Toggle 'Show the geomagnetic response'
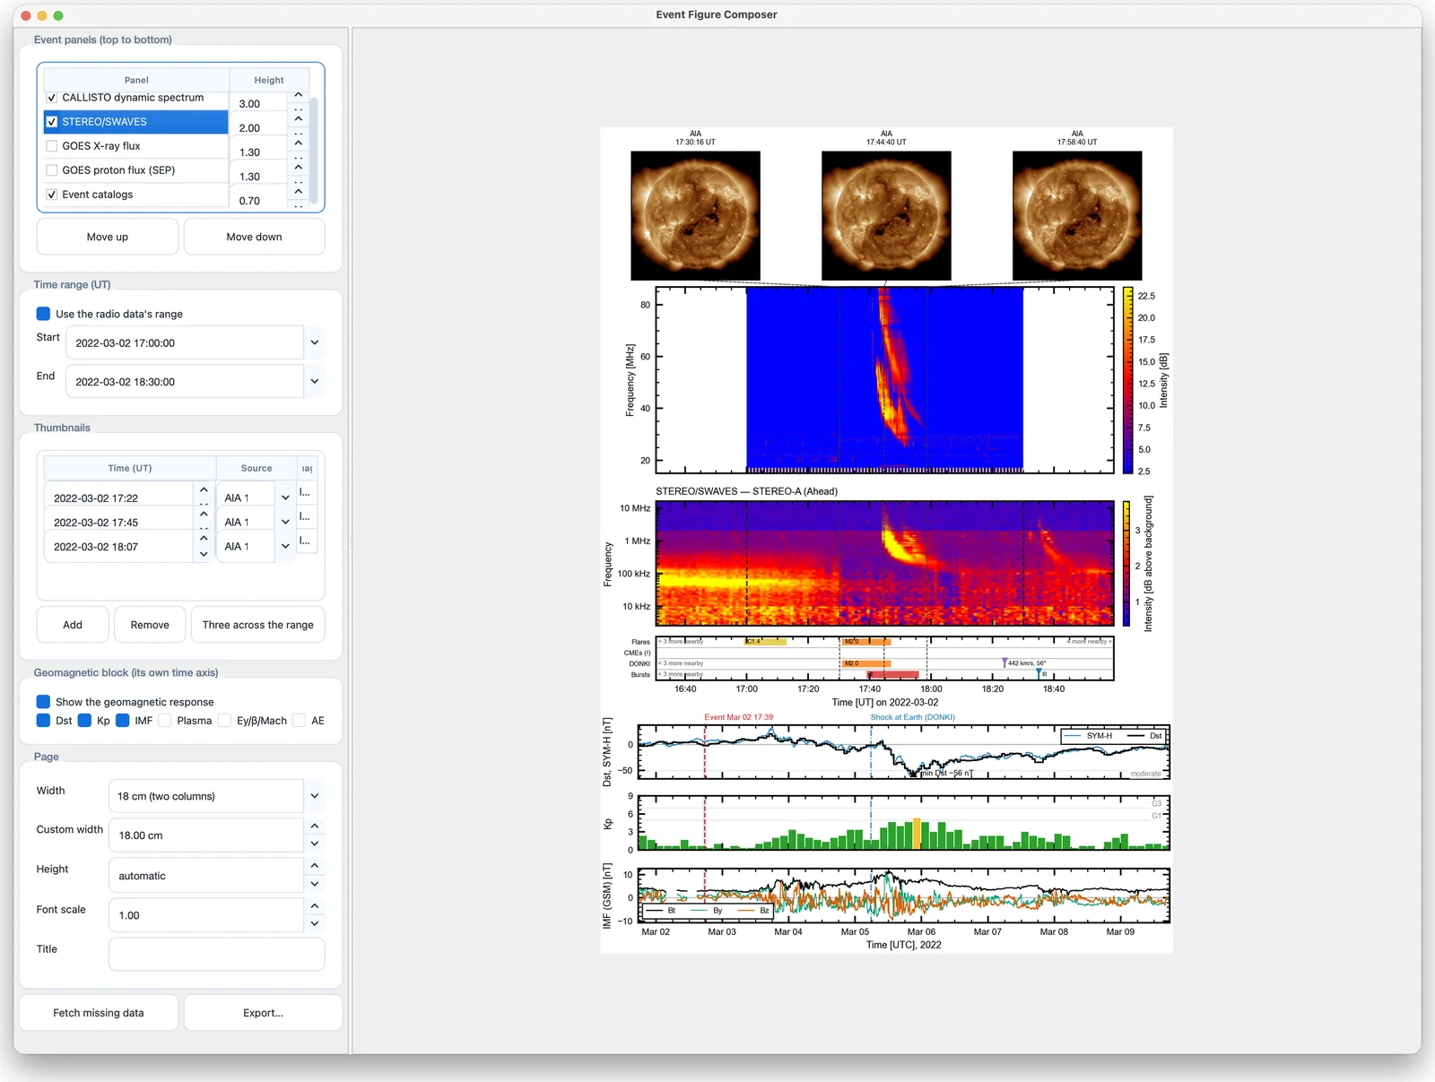 (x=43, y=702)
